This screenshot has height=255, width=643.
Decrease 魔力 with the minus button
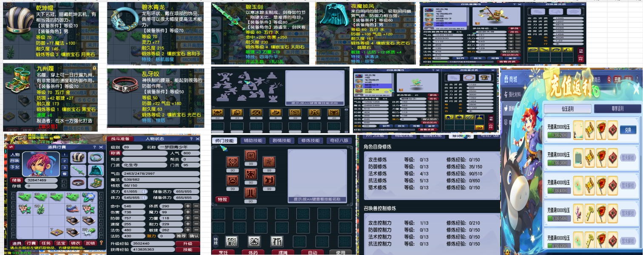[196, 212]
